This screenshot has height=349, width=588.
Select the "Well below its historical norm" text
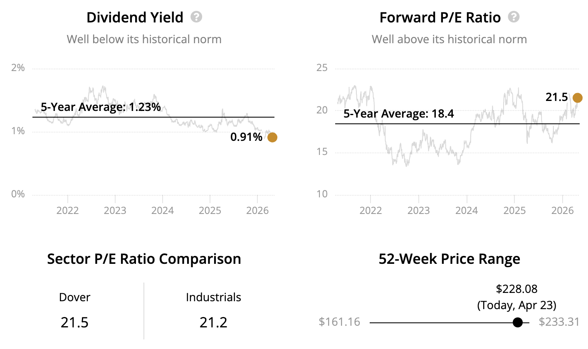tap(144, 39)
